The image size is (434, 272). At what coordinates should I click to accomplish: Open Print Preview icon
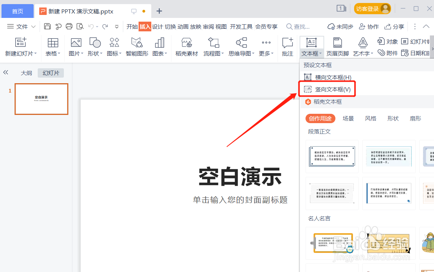80,26
